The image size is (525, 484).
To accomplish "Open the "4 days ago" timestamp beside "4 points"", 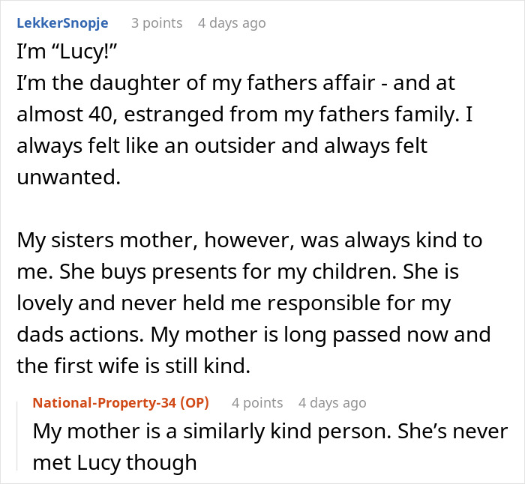I will (x=332, y=402).
